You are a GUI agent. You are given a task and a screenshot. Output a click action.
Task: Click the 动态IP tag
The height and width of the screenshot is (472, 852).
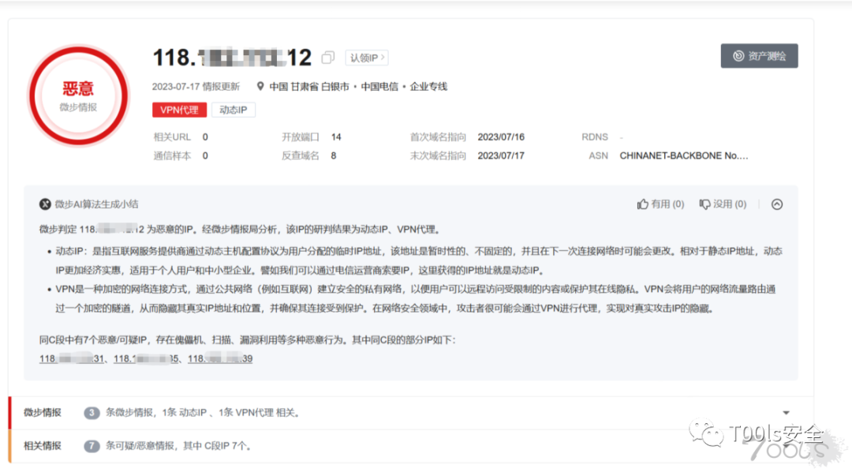234,110
